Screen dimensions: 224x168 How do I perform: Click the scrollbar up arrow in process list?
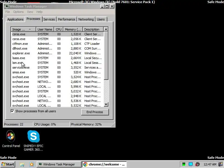click(106, 29)
